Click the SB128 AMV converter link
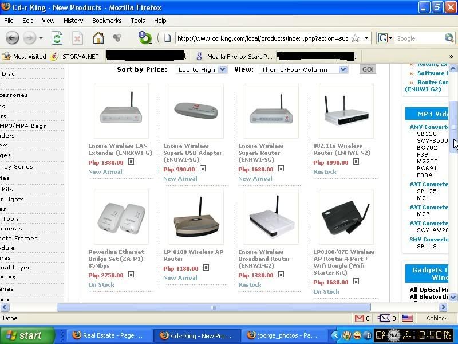Screen dimensions: 458x344 pyautogui.click(x=427, y=134)
